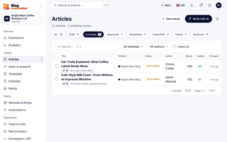This screenshot has height=142, width=227.
Task: Sort by the Changed column header
Action: [x=214, y=56]
